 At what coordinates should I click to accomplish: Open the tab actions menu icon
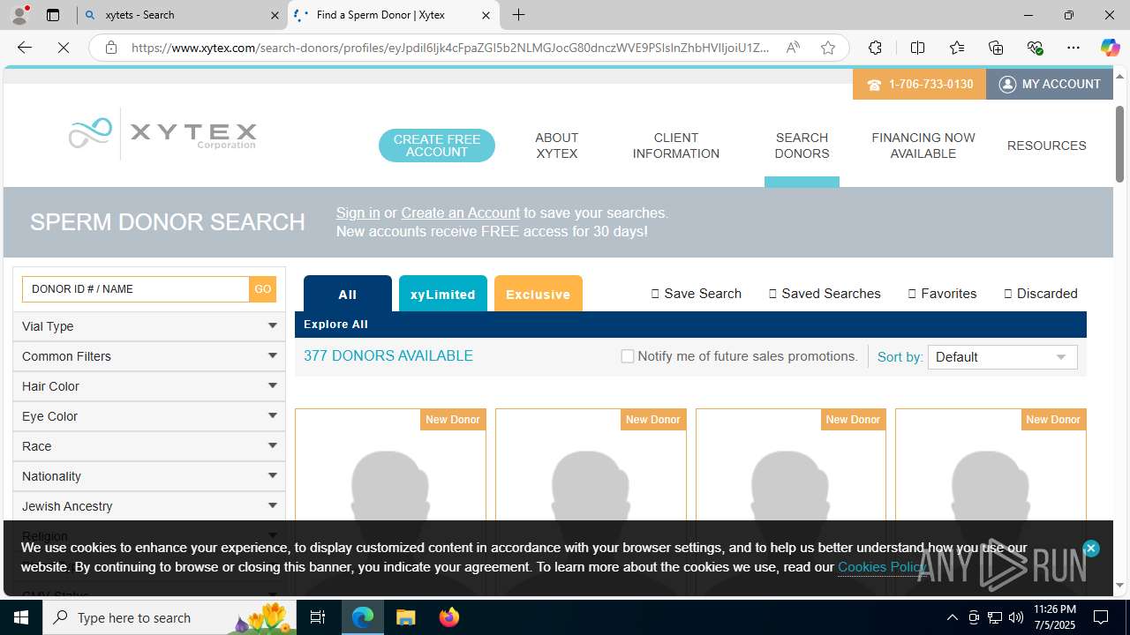53,15
